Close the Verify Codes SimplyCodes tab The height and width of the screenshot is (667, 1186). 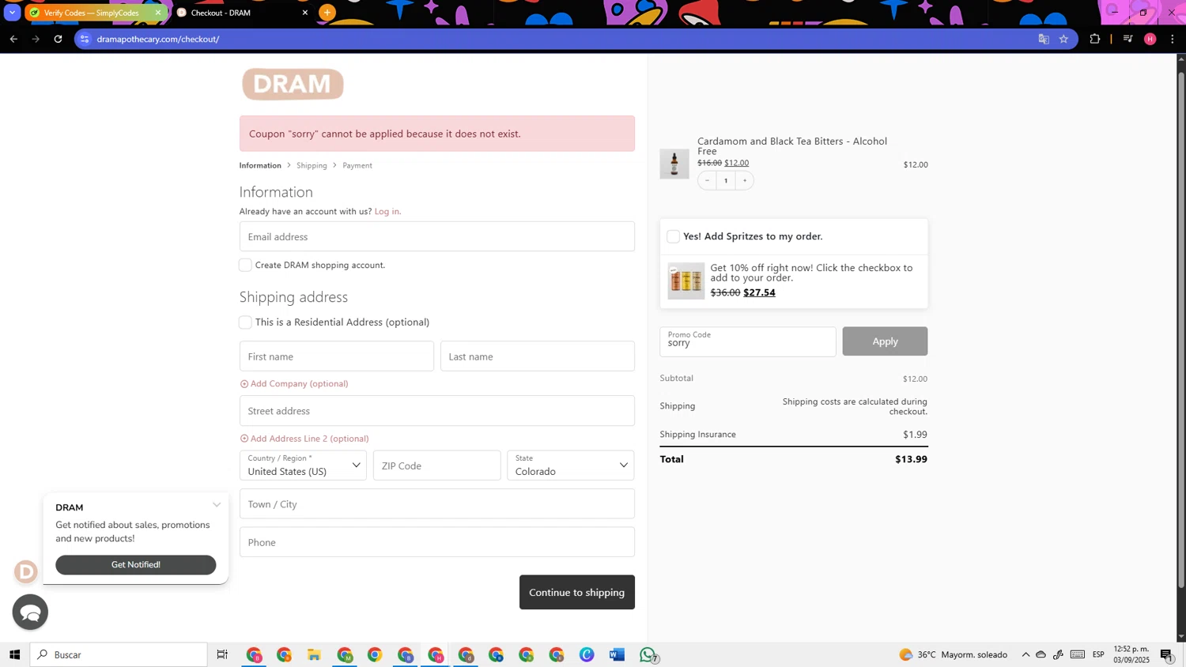click(157, 13)
